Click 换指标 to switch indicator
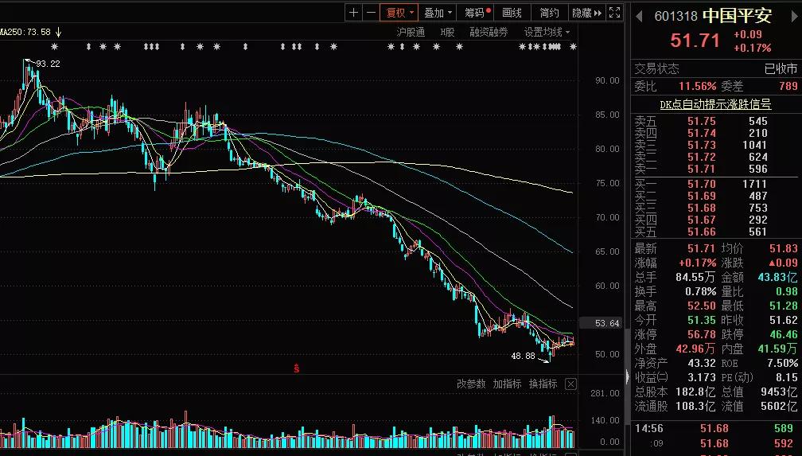Viewport: 802px width, 456px height. (543, 384)
